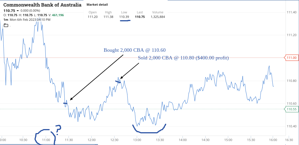
Task: Click the 15:30 time axis label
Action: [x=251, y=140]
